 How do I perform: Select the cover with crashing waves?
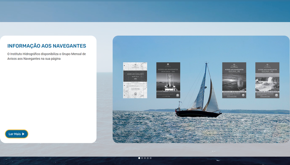(x=267, y=80)
